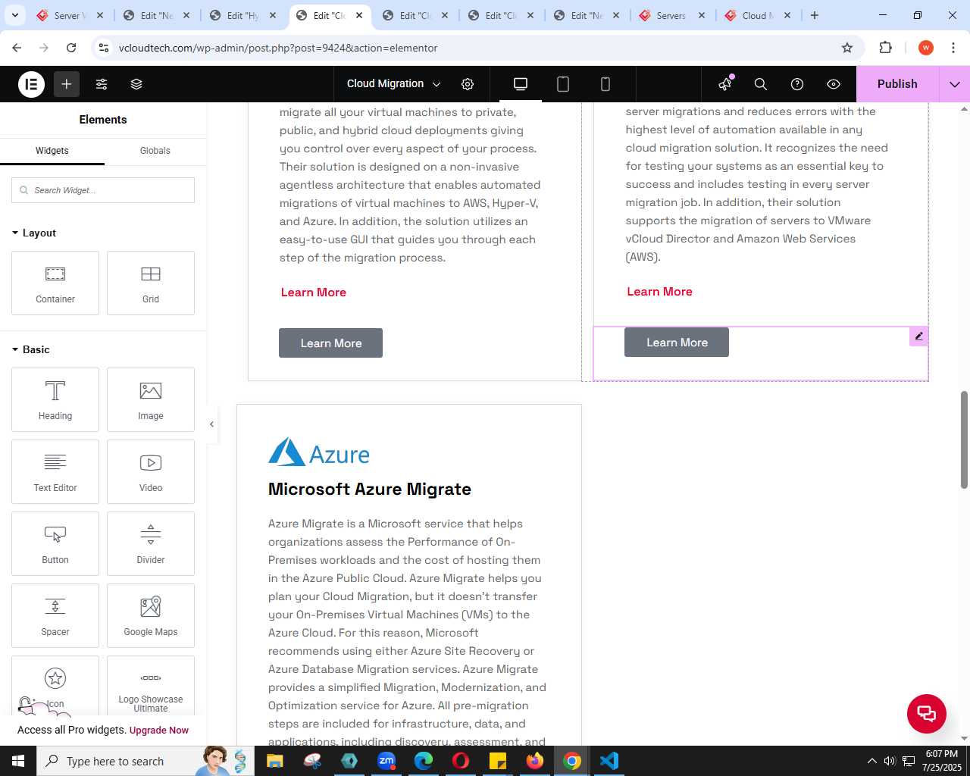Open the Cloud Migration document dropdown
This screenshot has width=970, height=776.
point(393,84)
